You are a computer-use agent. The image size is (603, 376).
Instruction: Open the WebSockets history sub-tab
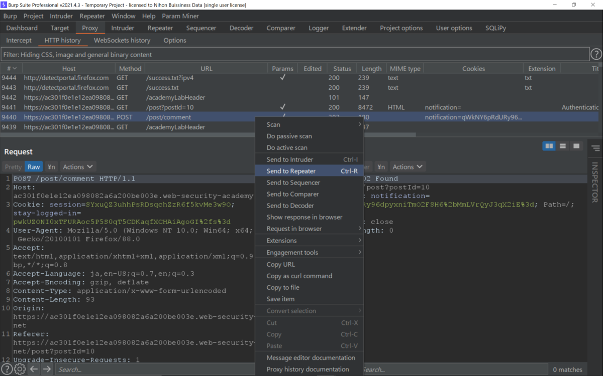tap(122, 40)
